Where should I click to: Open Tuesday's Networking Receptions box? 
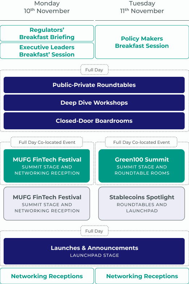pos(142,276)
